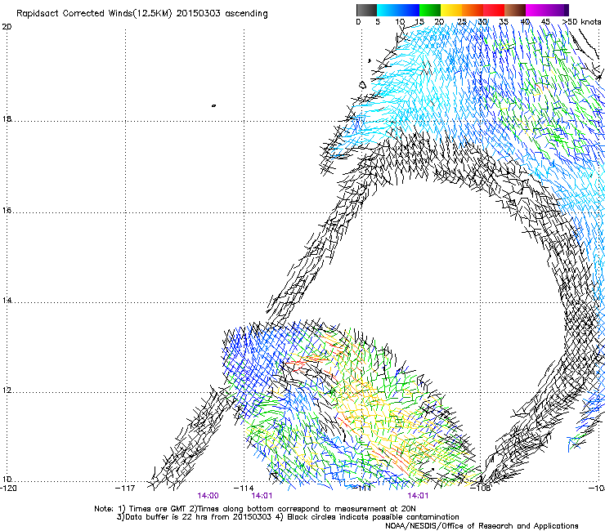Click the legend tick label '45'

click(545, 22)
